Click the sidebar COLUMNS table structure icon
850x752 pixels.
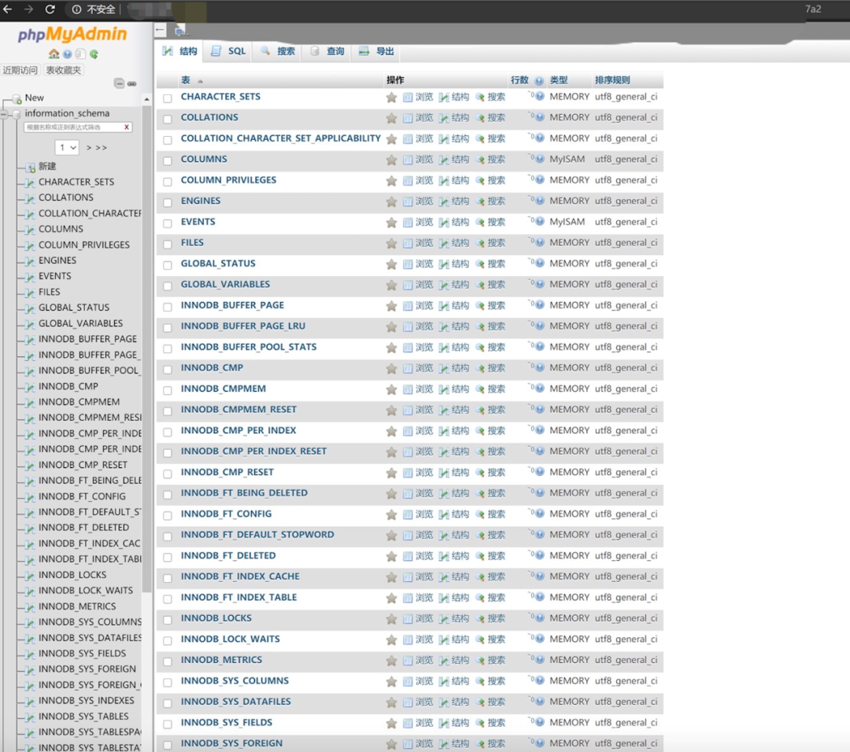pyautogui.click(x=31, y=230)
